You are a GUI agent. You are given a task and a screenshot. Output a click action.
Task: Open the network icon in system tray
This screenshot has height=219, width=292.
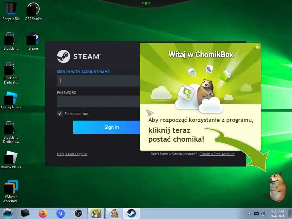(263, 214)
